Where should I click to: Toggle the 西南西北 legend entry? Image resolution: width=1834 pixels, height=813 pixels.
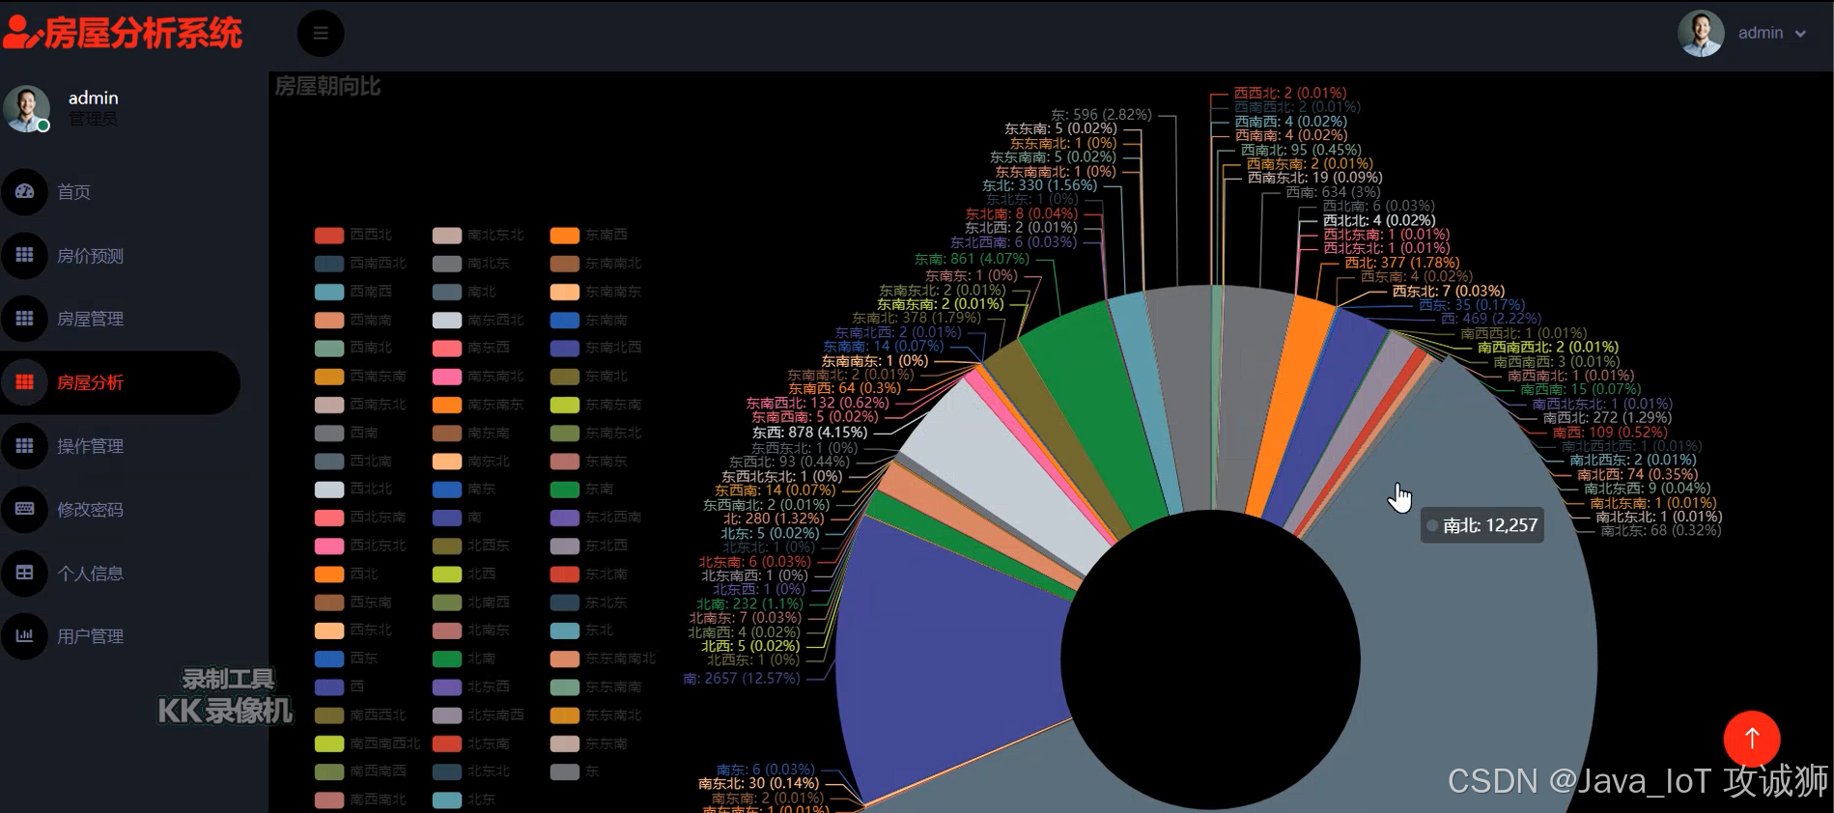[360, 263]
